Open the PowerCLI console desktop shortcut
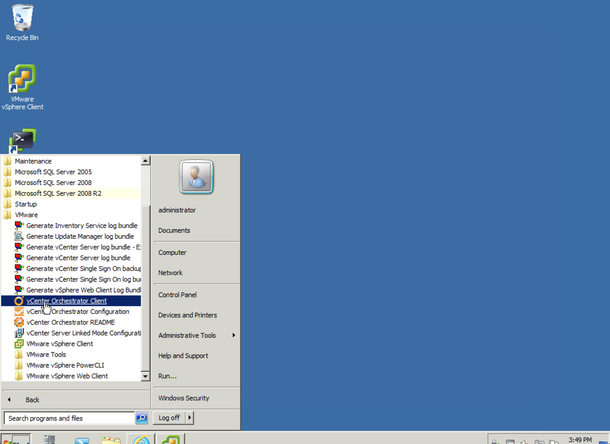Viewport: 610px width, 444px height. [x=23, y=140]
